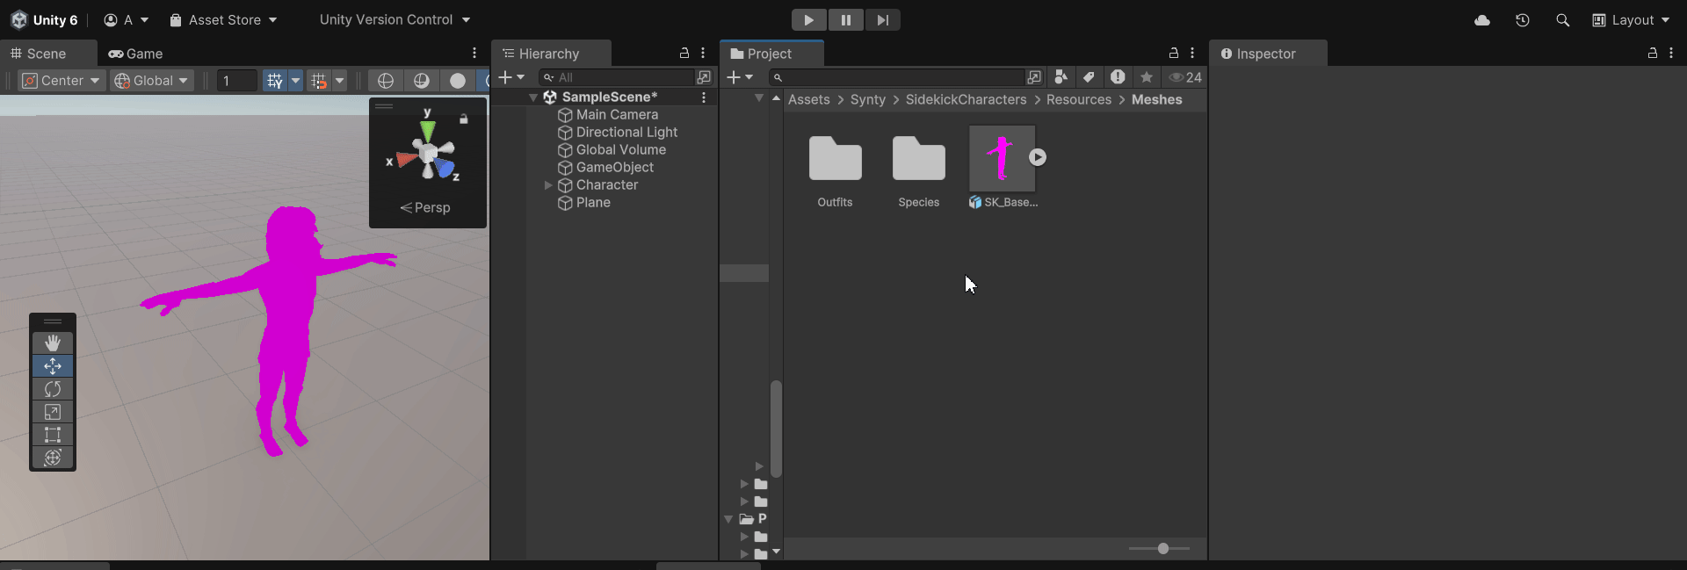
Task: Open the undo history icon
Action: pyautogui.click(x=1523, y=20)
